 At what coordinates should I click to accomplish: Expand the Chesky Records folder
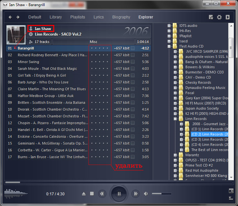(x=175, y=82)
